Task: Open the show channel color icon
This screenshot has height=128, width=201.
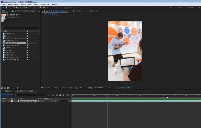Action: tap(76, 88)
